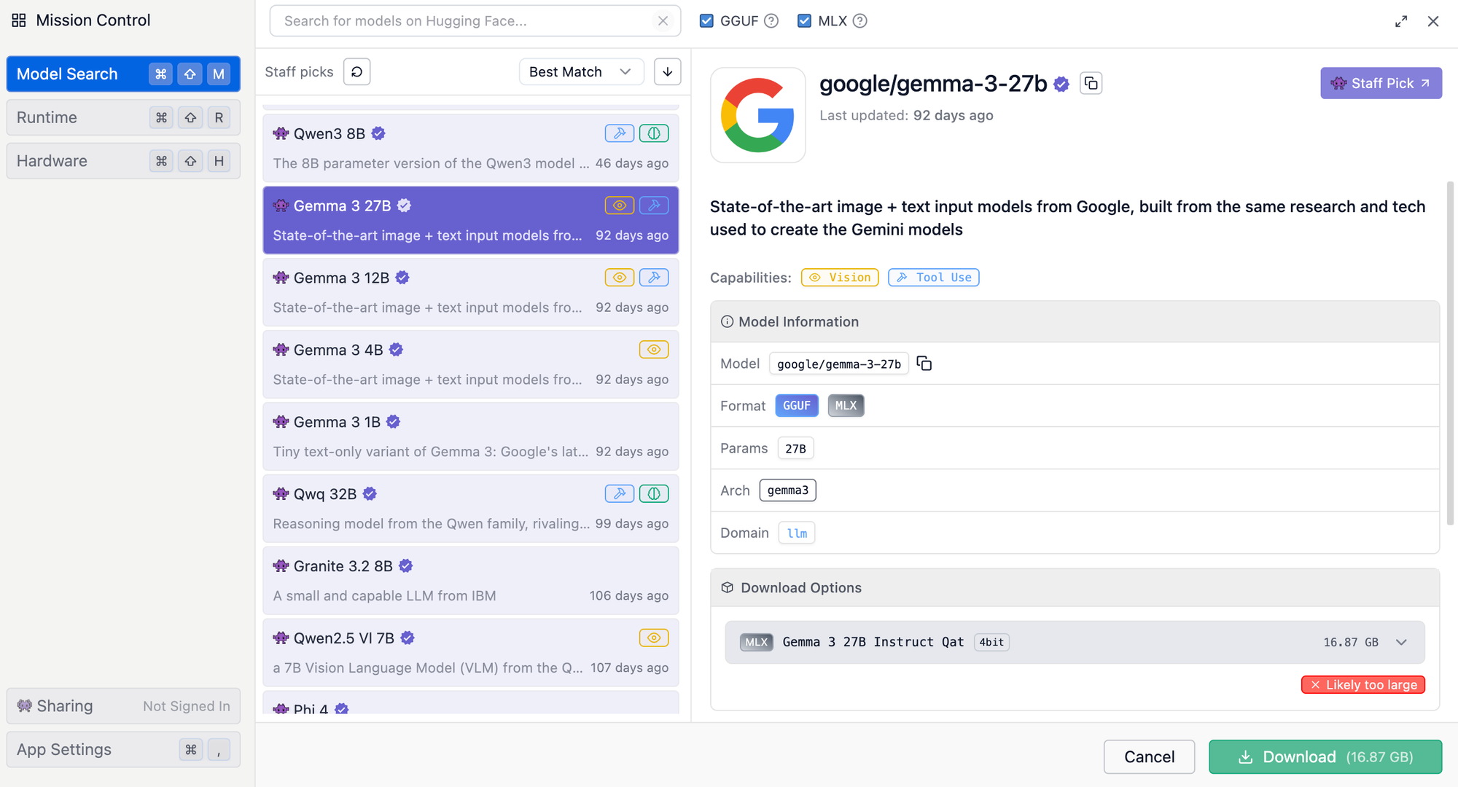
Task: Click the Download Options cube icon
Action: (x=728, y=587)
